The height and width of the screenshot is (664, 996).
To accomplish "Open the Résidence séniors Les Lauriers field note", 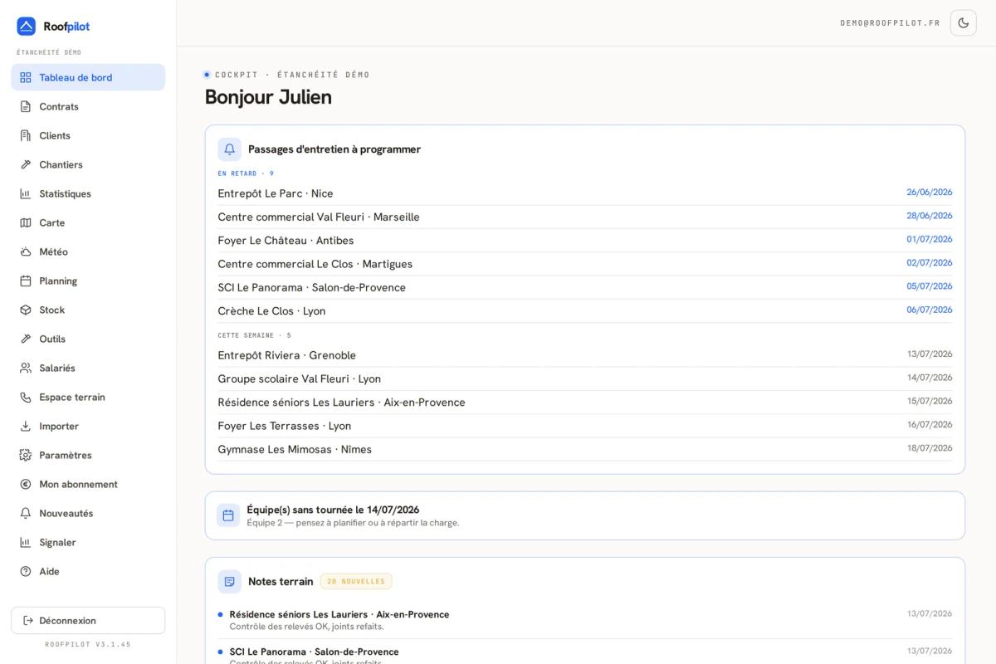I will (585, 620).
